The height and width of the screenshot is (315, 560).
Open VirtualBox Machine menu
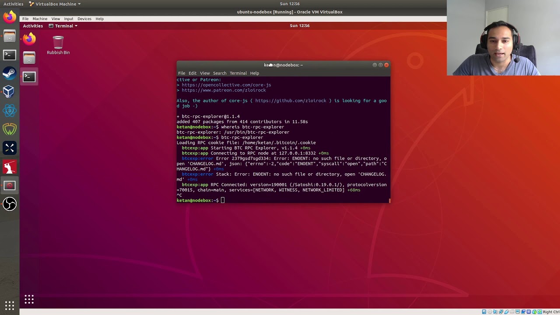[x=40, y=19]
